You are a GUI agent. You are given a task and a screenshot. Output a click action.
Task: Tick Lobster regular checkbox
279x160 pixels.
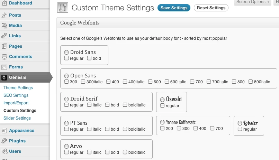coord(240,129)
